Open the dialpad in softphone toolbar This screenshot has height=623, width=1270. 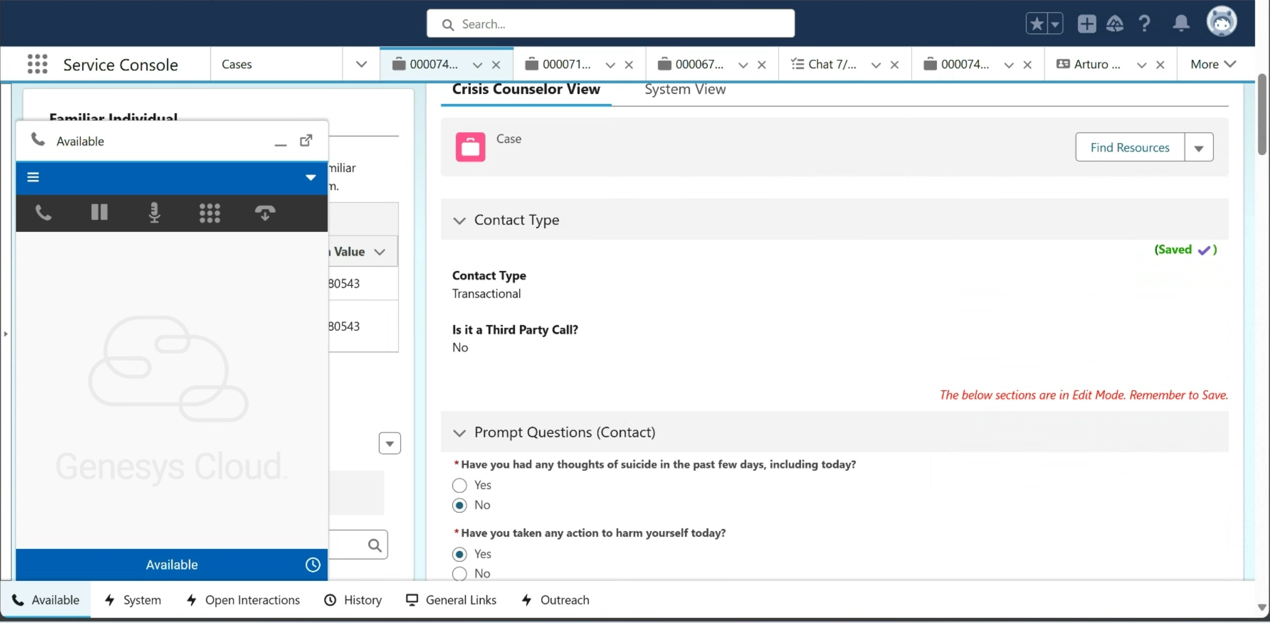[209, 213]
